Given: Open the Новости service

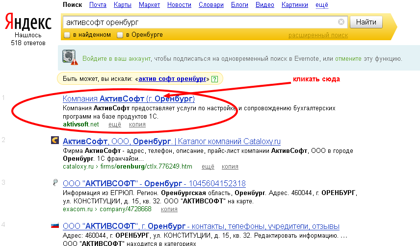Looking at the screenshot, I should (x=179, y=5).
